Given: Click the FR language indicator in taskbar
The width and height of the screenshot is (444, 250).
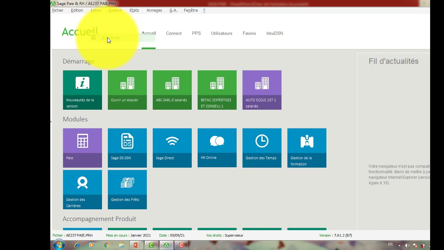Looking at the screenshot, I should pos(391,245).
